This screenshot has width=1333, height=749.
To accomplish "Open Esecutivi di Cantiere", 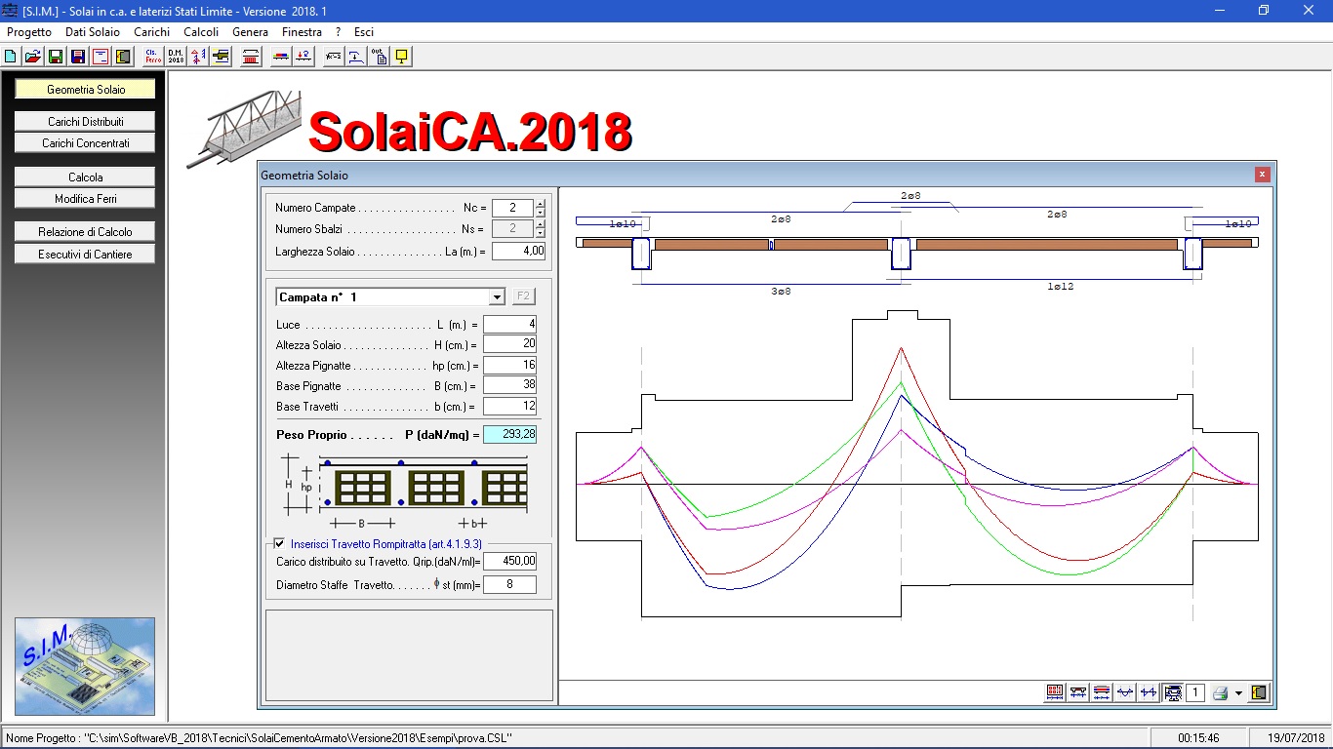I will (86, 255).
